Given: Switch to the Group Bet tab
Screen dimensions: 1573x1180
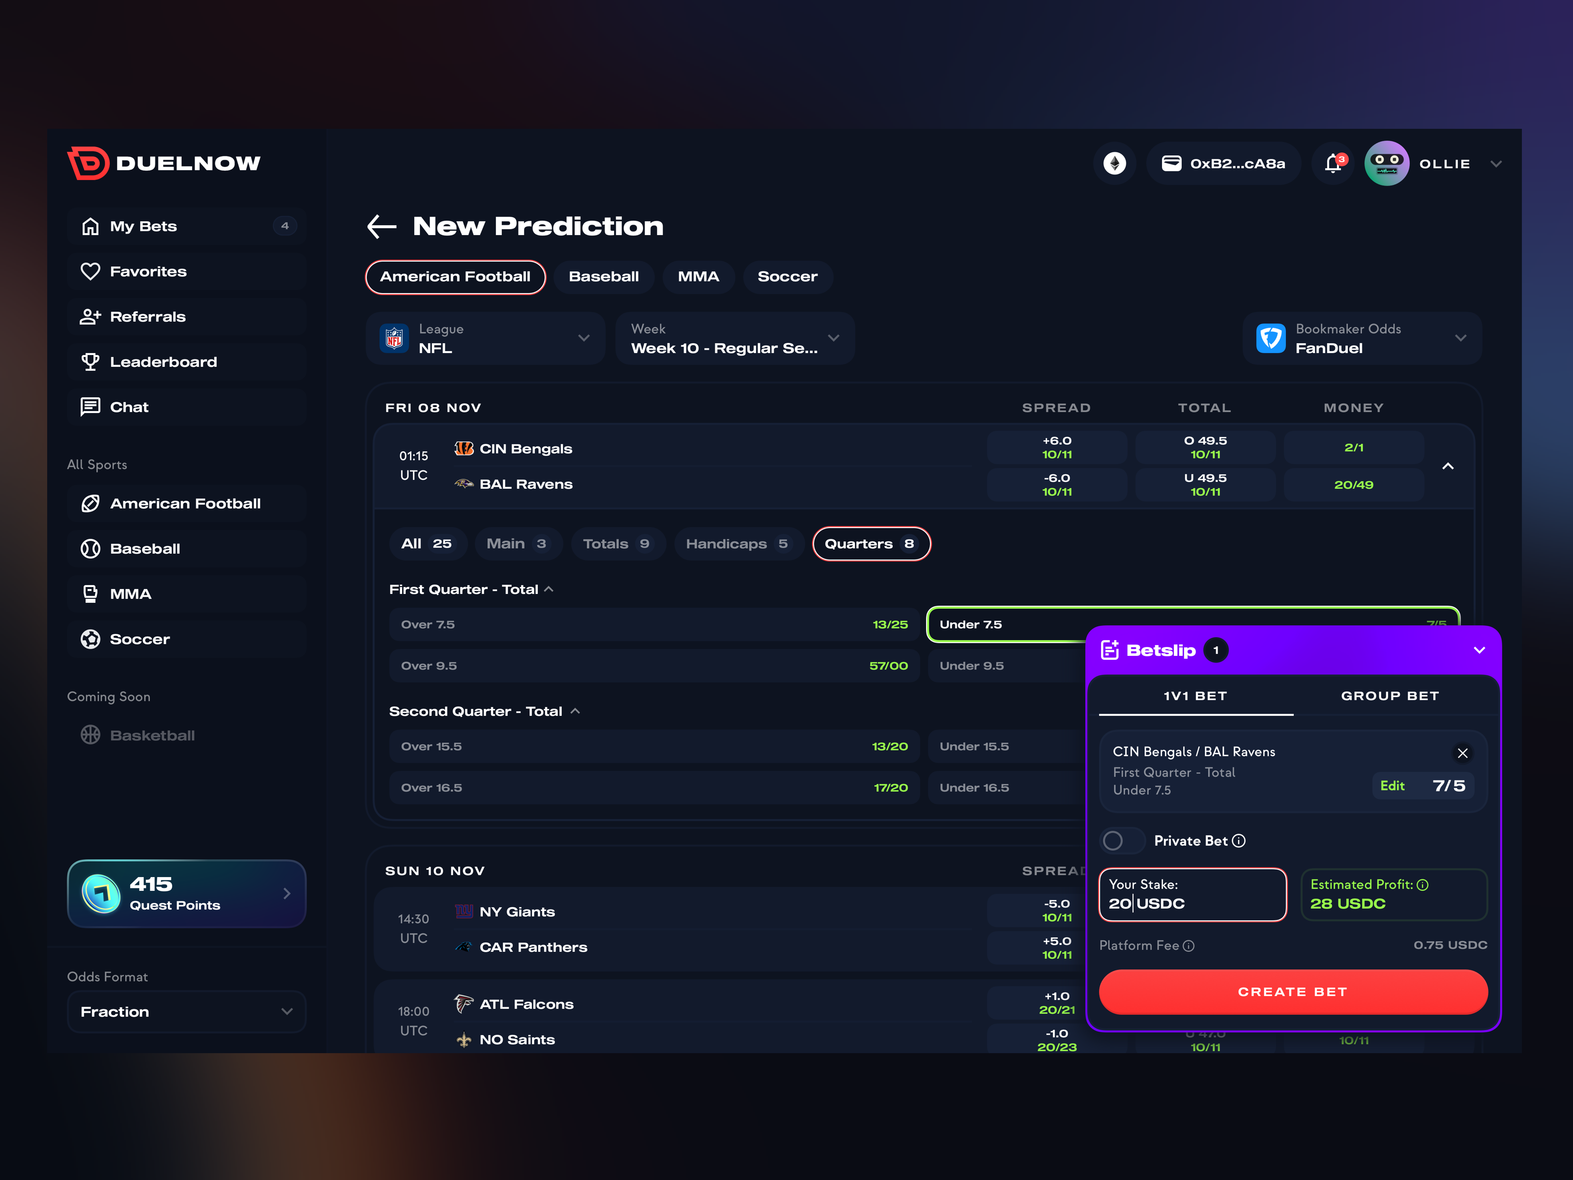Looking at the screenshot, I should click(x=1390, y=696).
